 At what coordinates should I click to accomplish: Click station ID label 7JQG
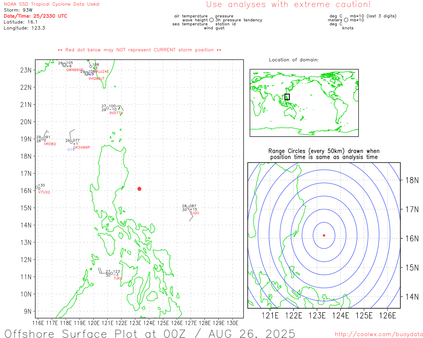pyautogui.click(x=195, y=213)
